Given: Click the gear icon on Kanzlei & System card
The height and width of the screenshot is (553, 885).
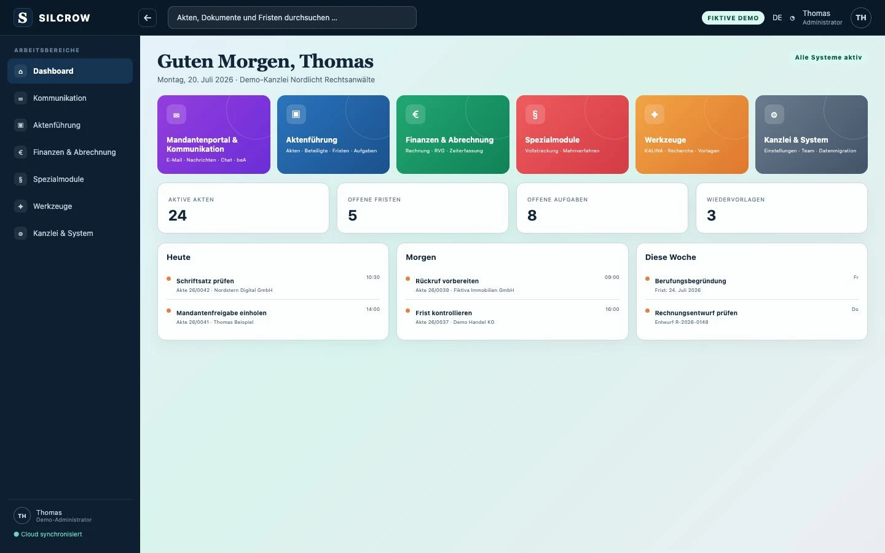Looking at the screenshot, I should coord(774,114).
